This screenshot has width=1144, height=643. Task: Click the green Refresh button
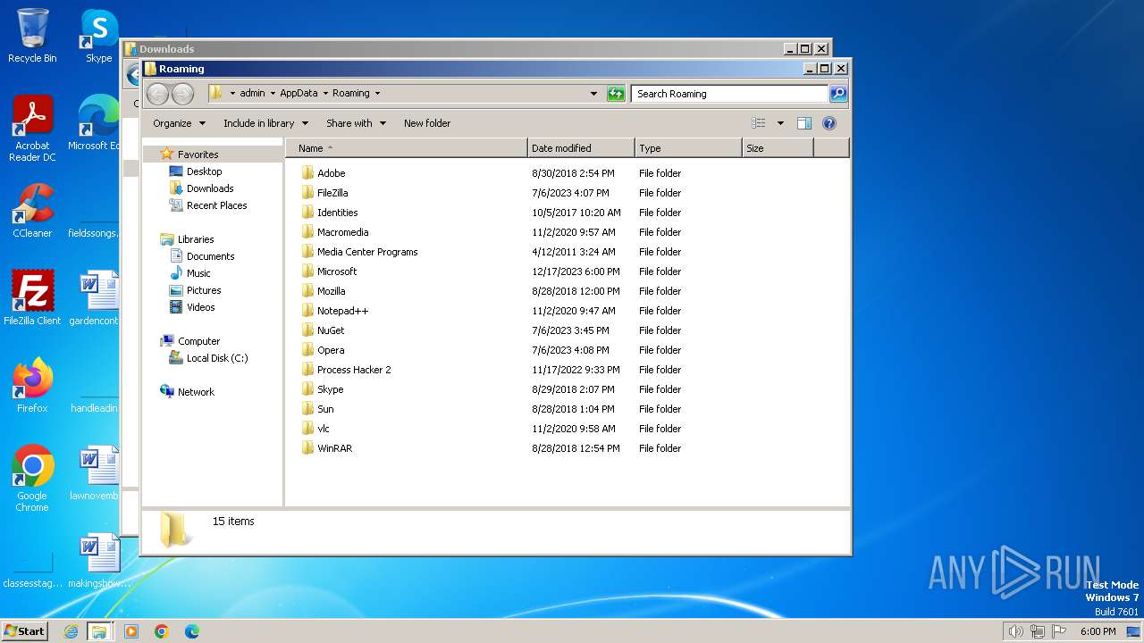[616, 93]
